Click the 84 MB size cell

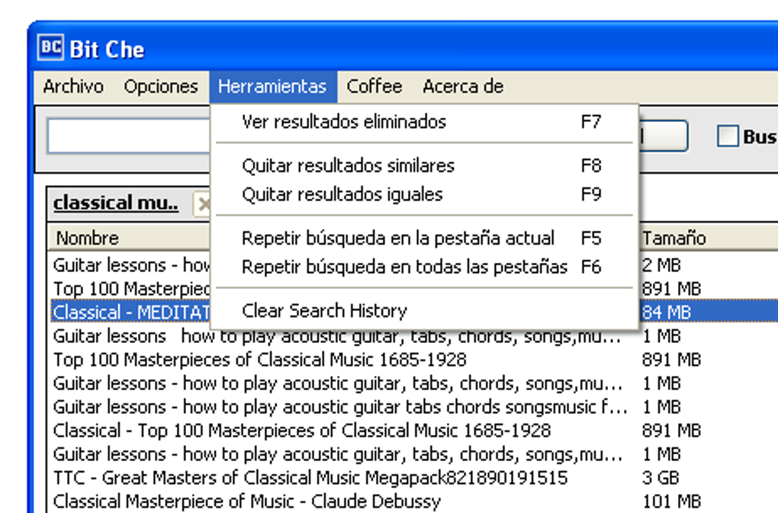666,313
